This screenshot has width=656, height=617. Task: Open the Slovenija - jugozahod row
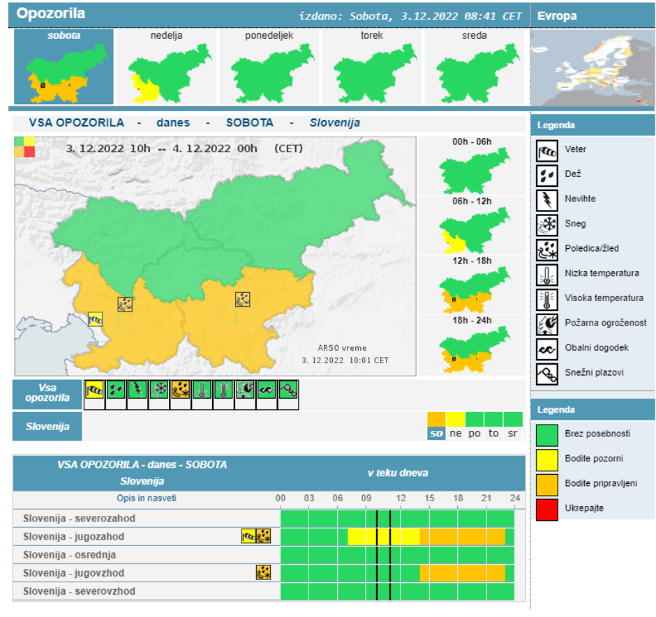[73, 537]
